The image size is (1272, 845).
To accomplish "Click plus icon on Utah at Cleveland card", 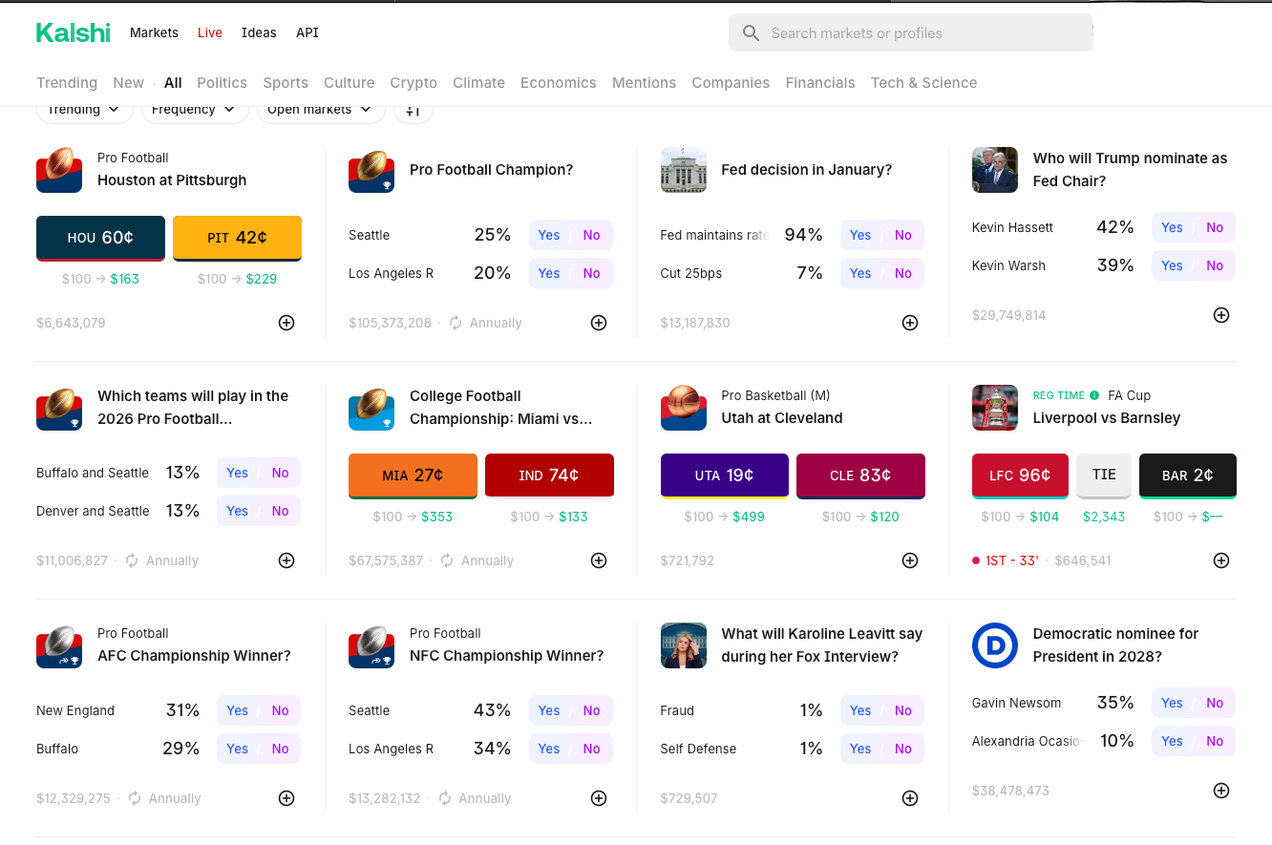I will pyautogui.click(x=910, y=560).
